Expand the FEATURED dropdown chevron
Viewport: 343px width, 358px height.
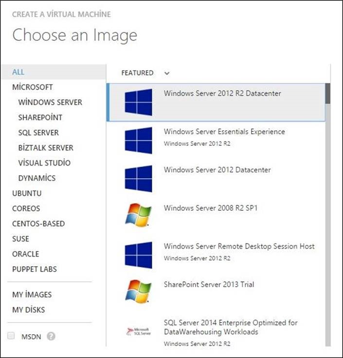[167, 73]
